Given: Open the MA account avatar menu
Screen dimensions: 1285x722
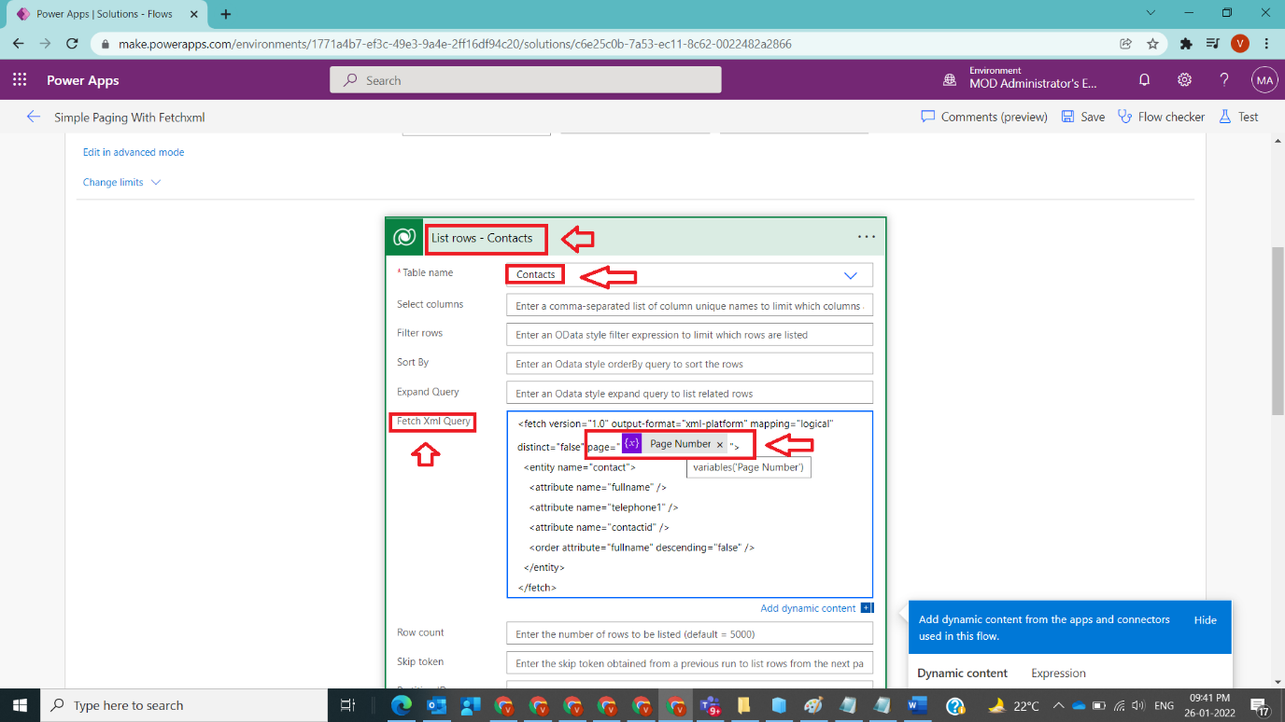Looking at the screenshot, I should point(1264,80).
